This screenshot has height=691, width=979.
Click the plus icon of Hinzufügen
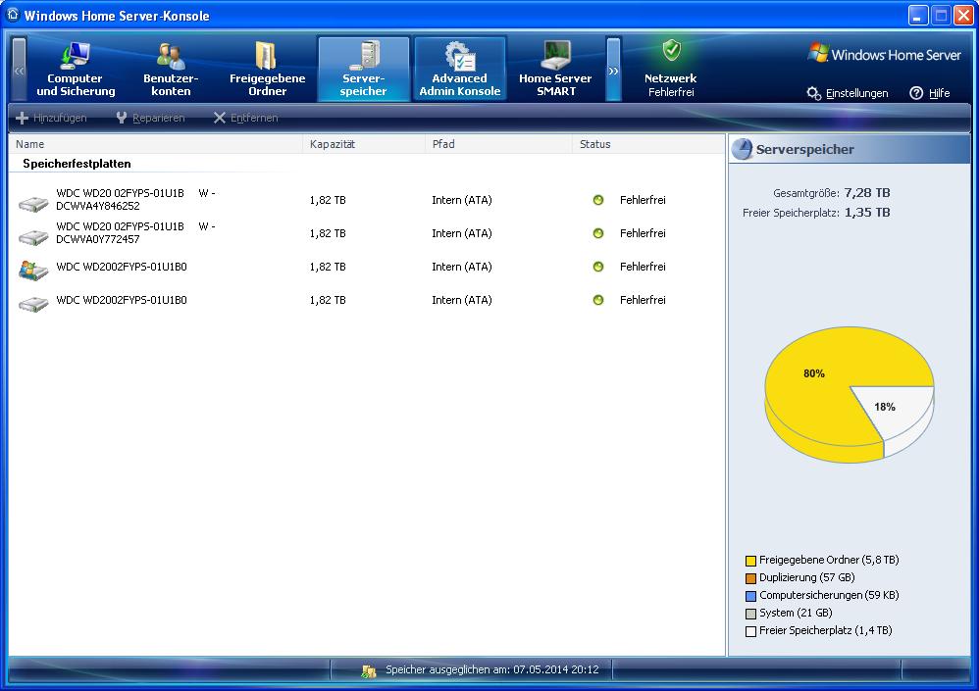tap(22, 118)
